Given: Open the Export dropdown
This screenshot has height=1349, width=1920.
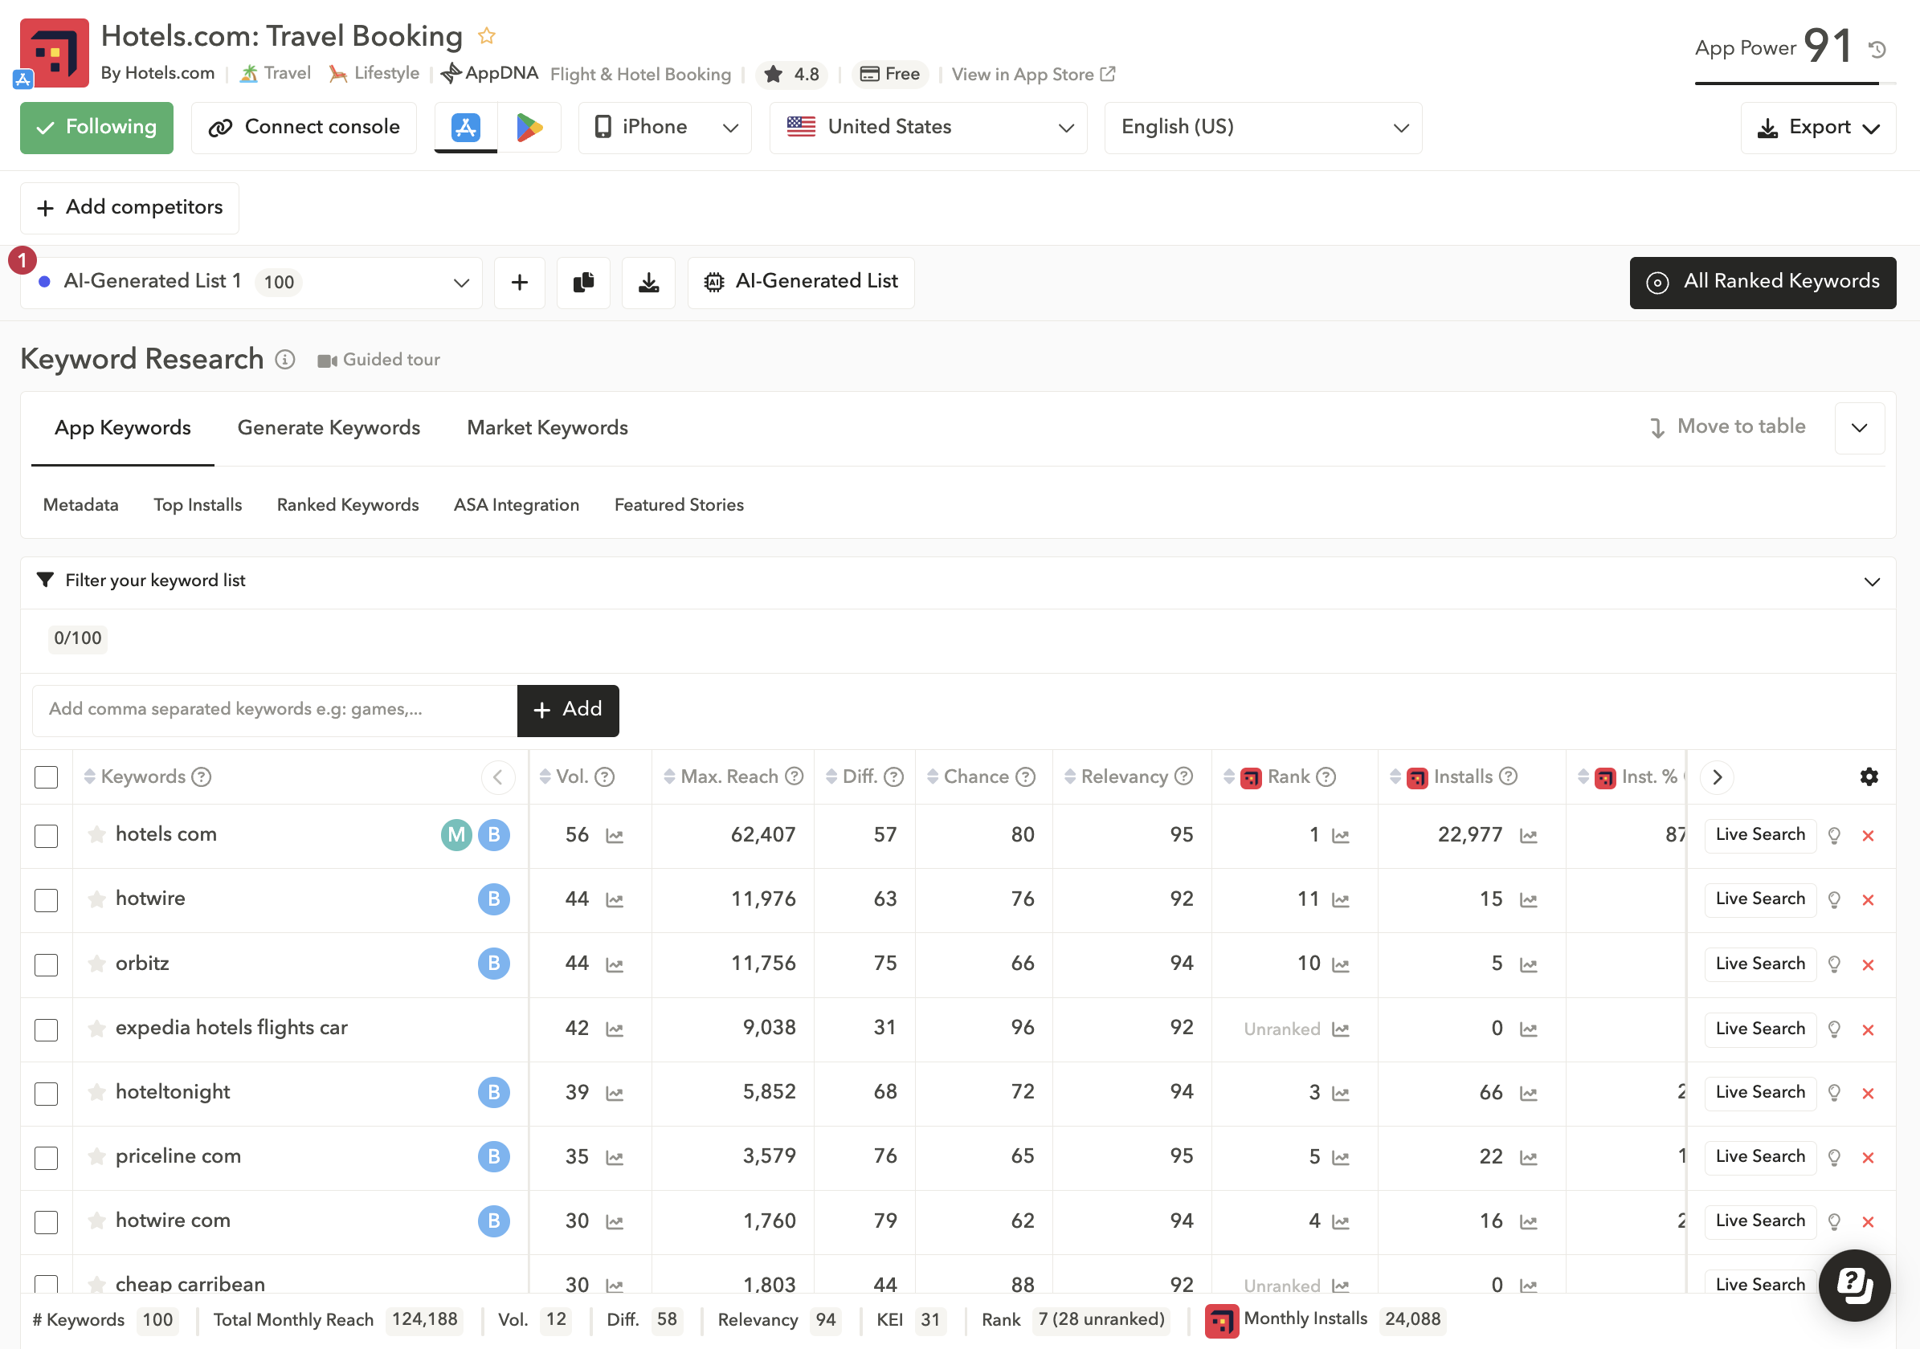Looking at the screenshot, I should coord(1818,127).
